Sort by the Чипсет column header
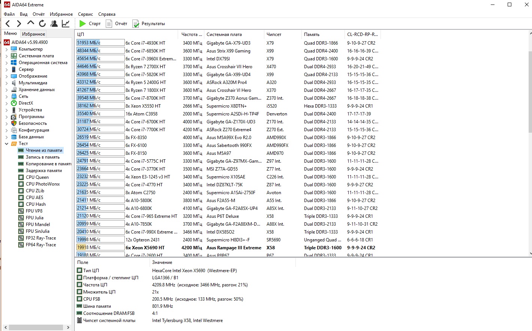 click(x=283, y=34)
